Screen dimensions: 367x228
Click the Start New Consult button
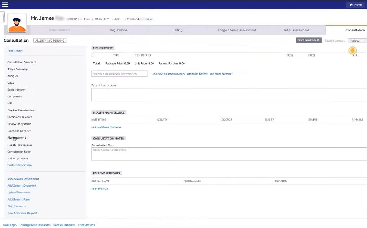309,40
